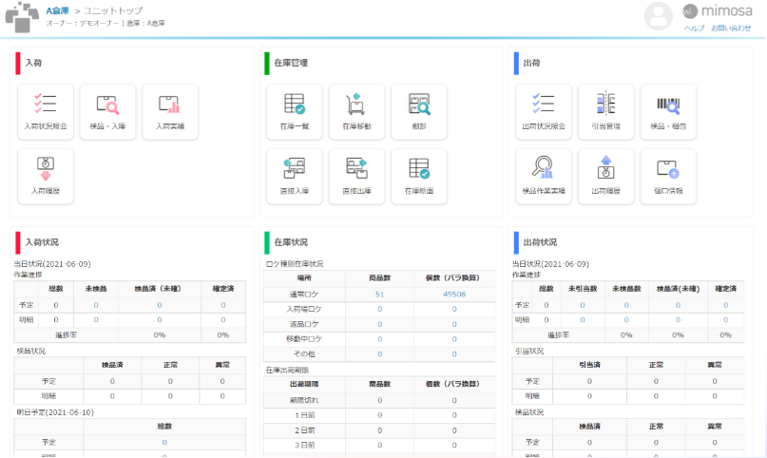The width and height of the screenshot is (767, 458).
Task: Open the 入荷履歴 receiving history
Action: pos(46,176)
